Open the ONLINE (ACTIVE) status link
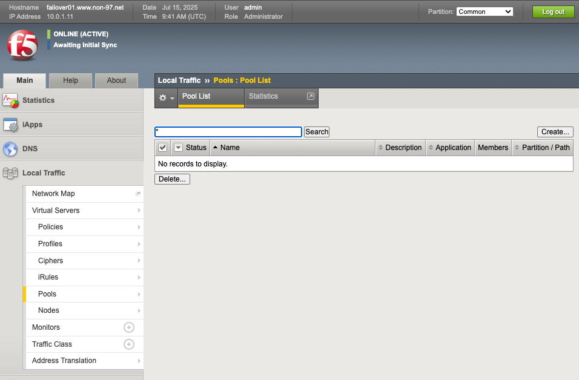Viewport: 579px width, 380px height. 81,34
